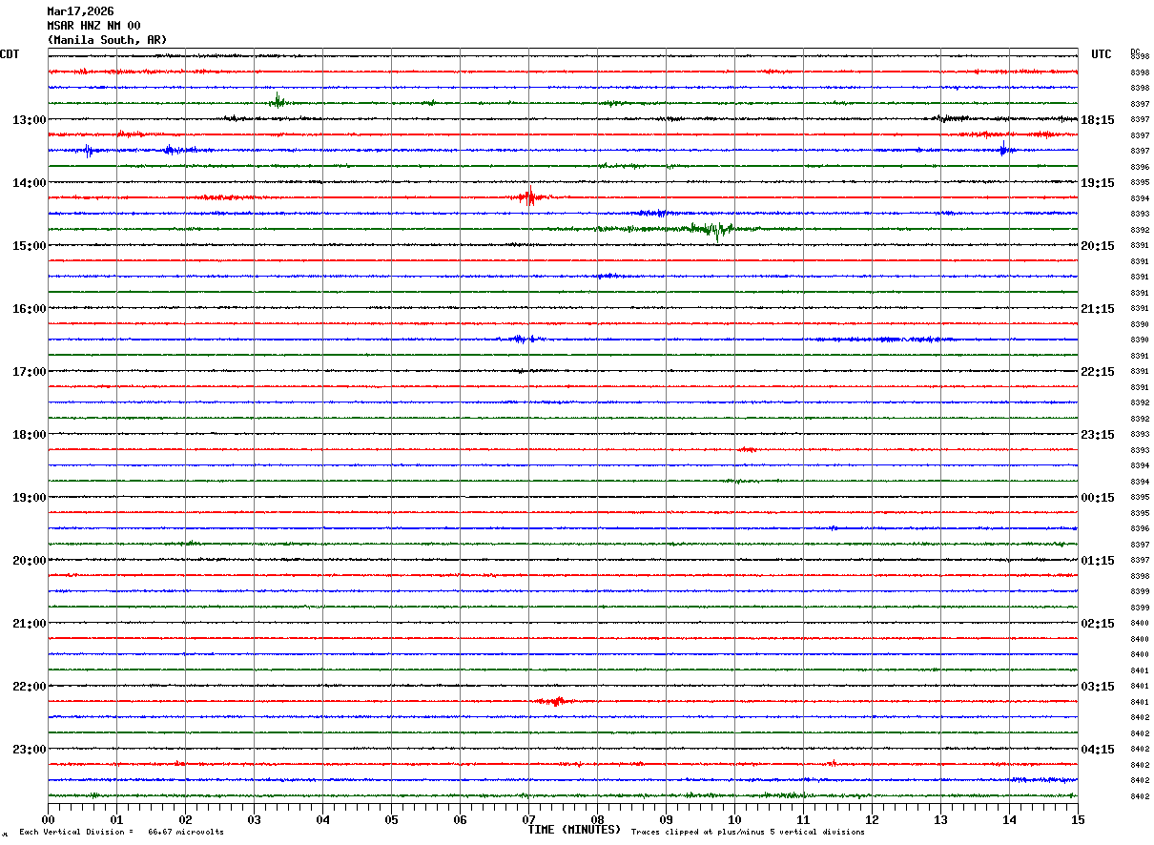Viewport: 1154px width, 845px height.
Task: Click minute tick label "14" on time axis
Action: (1009, 819)
